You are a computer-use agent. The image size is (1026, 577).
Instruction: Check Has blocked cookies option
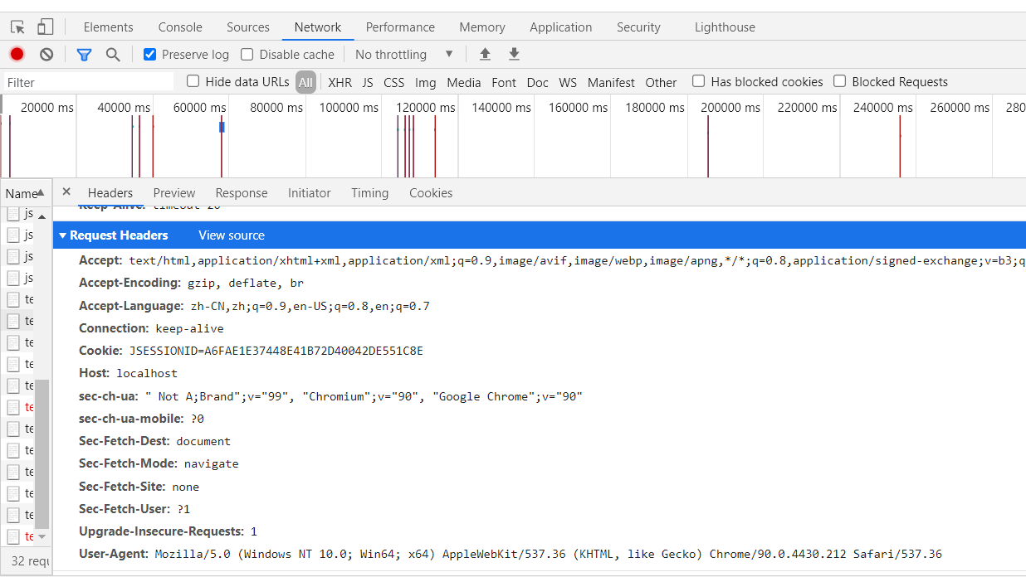tap(698, 81)
